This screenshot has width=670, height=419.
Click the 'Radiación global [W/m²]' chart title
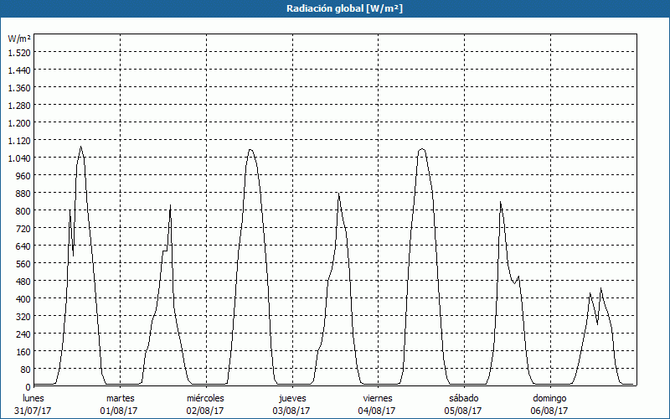click(344, 8)
